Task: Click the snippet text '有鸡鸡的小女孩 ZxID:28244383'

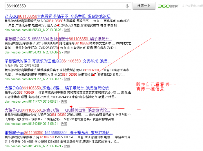Action: pyautogui.click(x=50, y=97)
